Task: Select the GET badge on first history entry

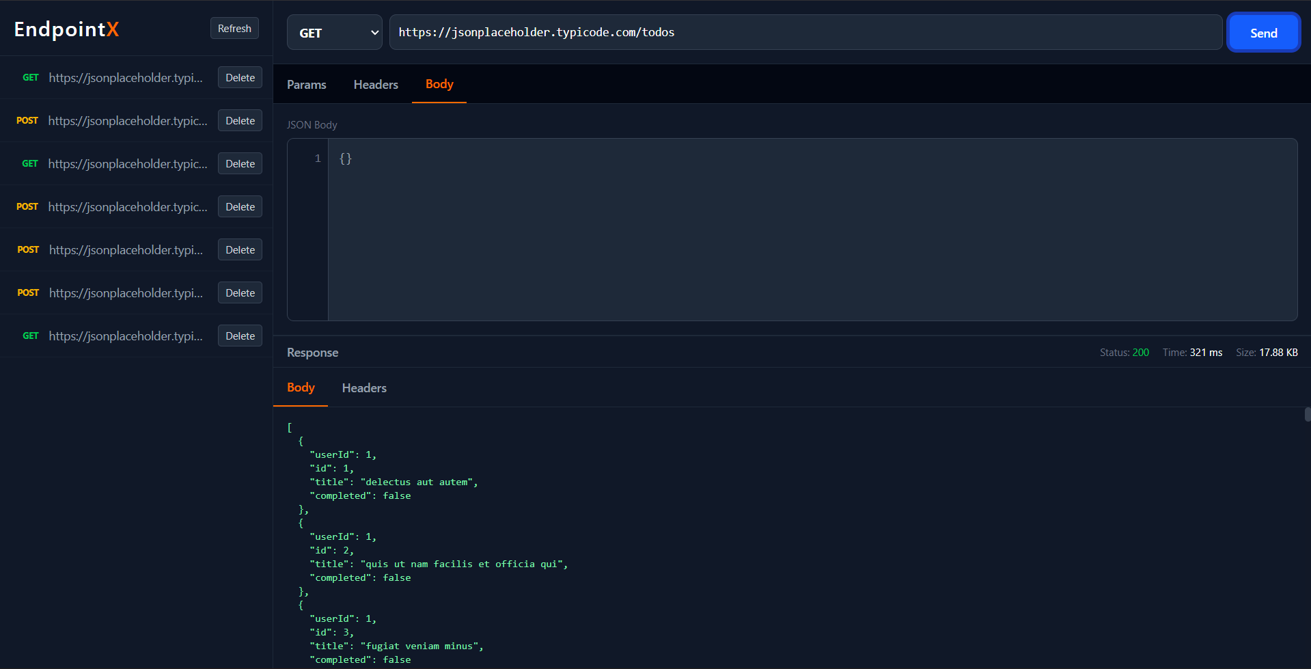Action: click(30, 77)
